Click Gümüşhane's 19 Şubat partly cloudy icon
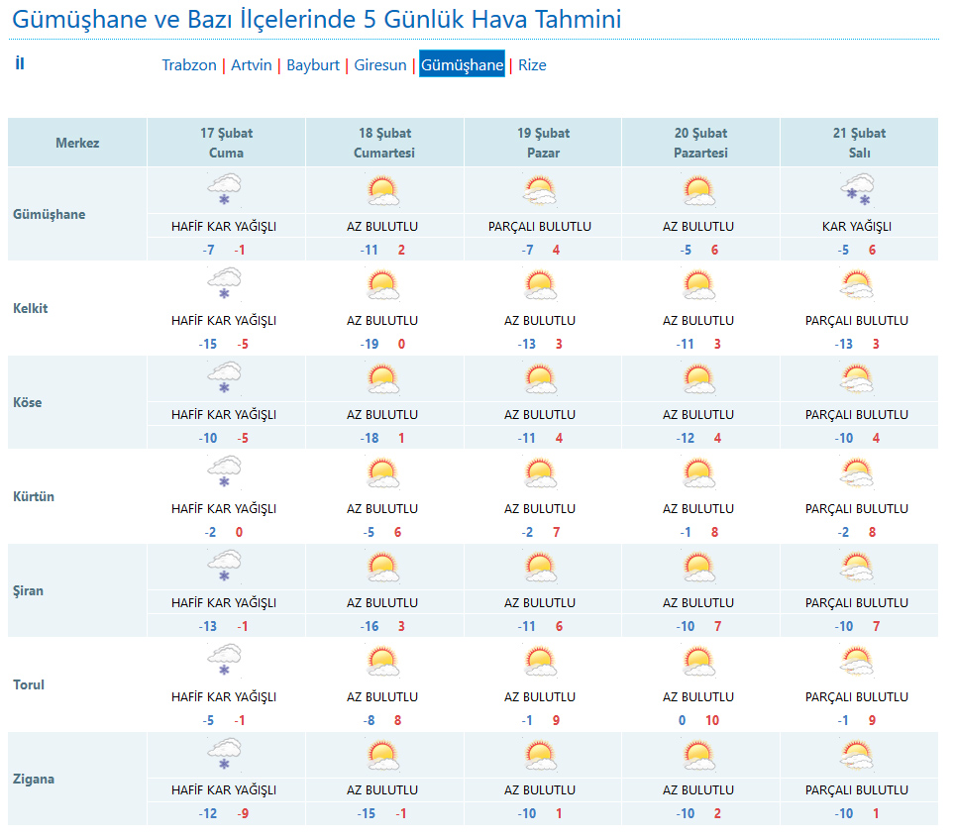This screenshot has height=837, width=955. click(541, 189)
